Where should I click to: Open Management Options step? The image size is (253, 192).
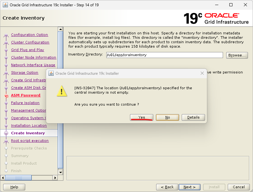[29, 110]
